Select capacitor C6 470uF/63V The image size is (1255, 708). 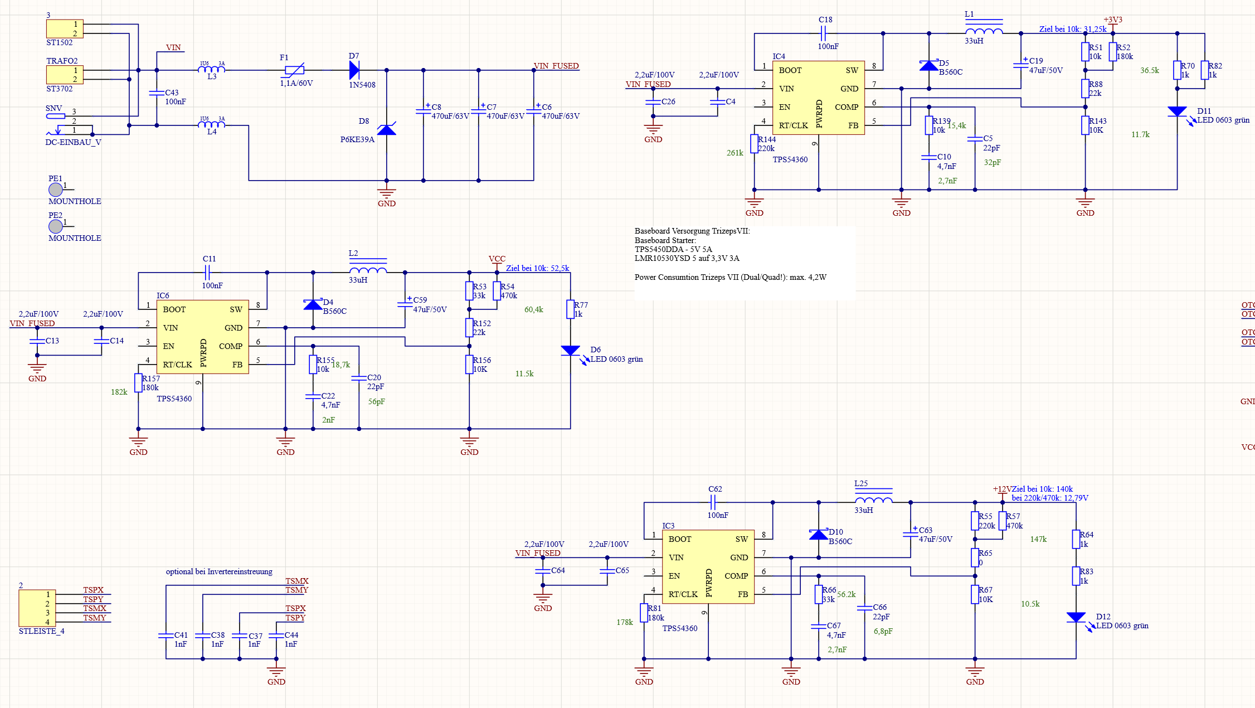pyautogui.click(x=534, y=110)
